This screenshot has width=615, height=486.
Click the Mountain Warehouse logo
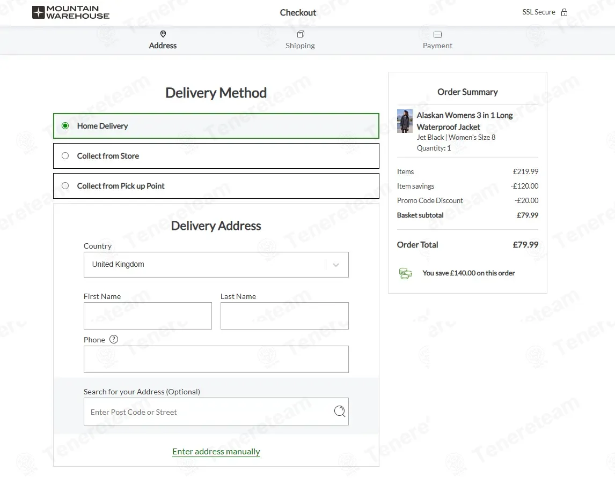tap(71, 12)
